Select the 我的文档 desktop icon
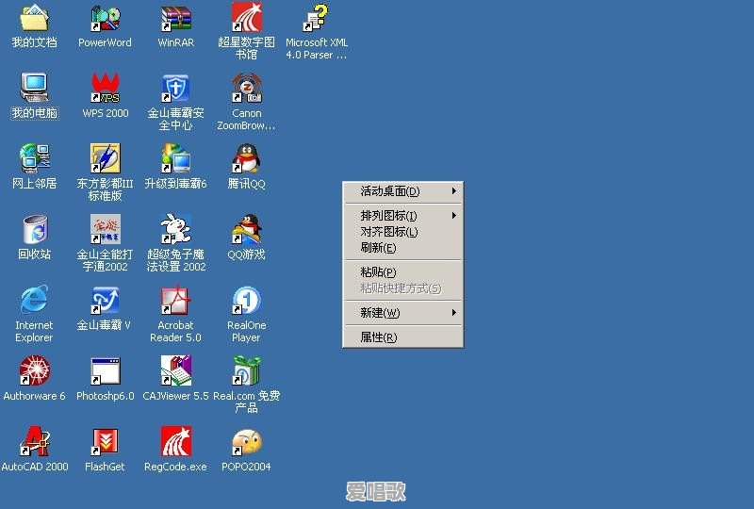The height and width of the screenshot is (509, 754). tap(34, 18)
